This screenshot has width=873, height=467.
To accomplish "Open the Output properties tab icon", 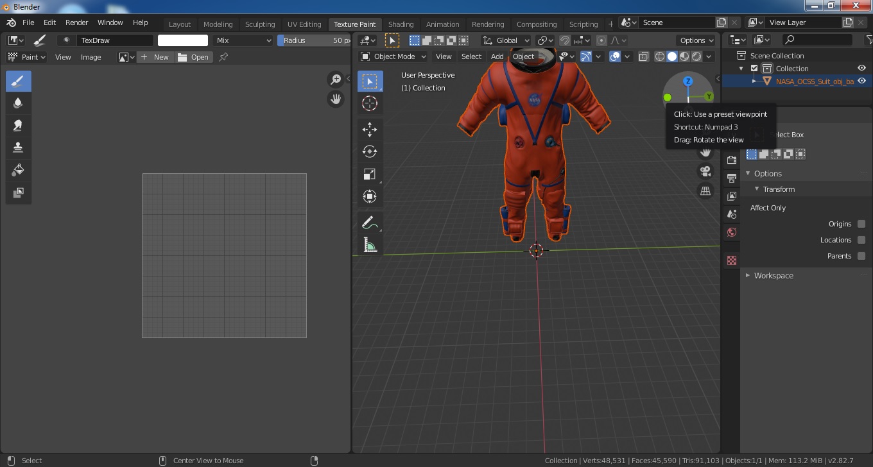I will (x=732, y=178).
